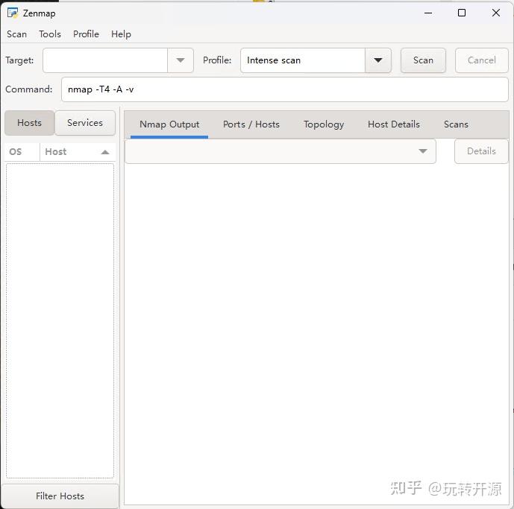Viewport: 514px width, 509px height.
Task: Minimize the Zenmap window
Action: (x=428, y=13)
